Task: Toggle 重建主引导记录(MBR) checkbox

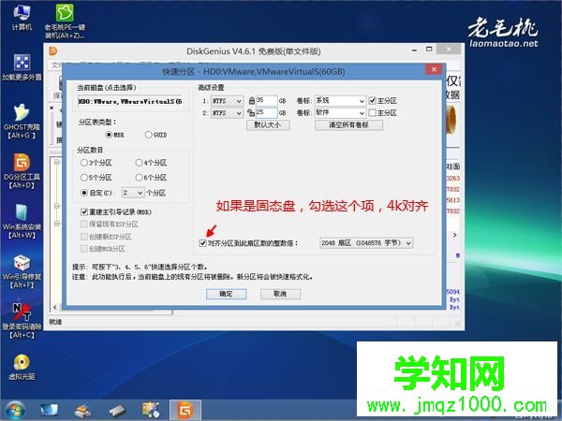Action: (x=84, y=212)
